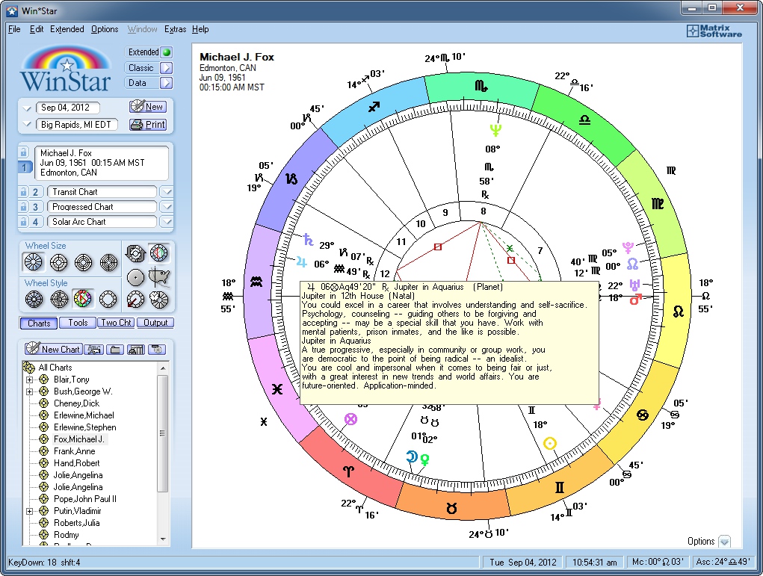The width and height of the screenshot is (763, 576).
Task: Switch to the Tools tab
Action: click(x=78, y=323)
